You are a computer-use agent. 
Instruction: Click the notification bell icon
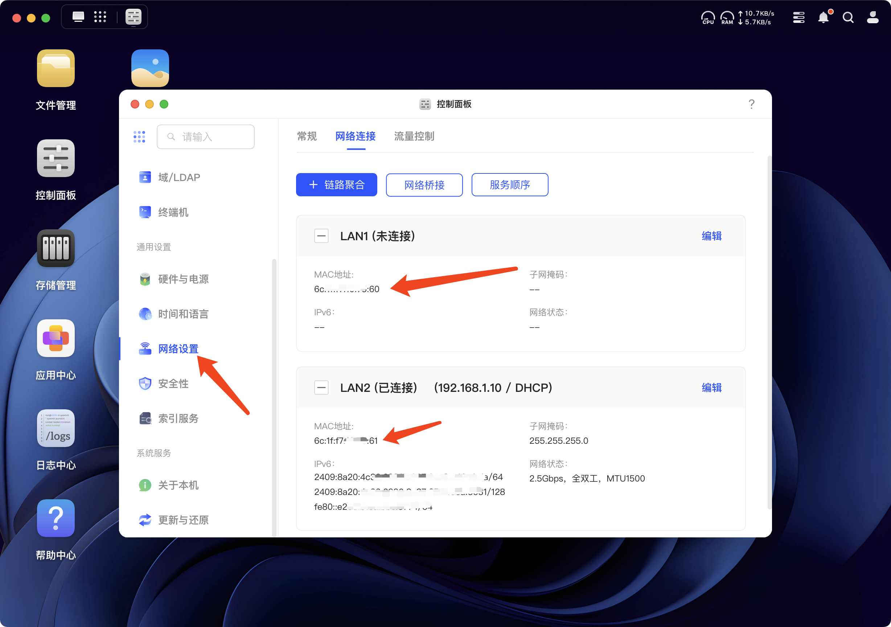[823, 17]
